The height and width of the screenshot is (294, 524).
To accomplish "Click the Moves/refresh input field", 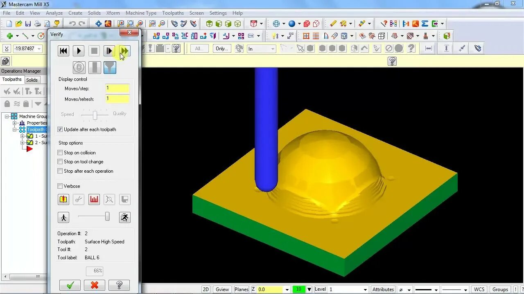I will click(117, 99).
